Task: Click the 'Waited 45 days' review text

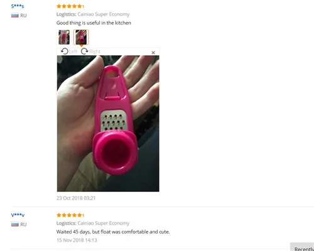Action: (113, 232)
